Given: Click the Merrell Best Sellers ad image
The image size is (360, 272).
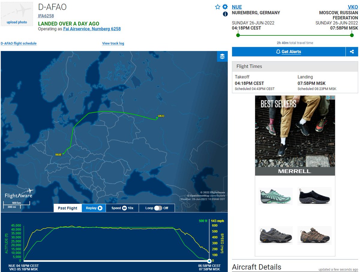Looking at the screenshot, I should click(x=295, y=135).
